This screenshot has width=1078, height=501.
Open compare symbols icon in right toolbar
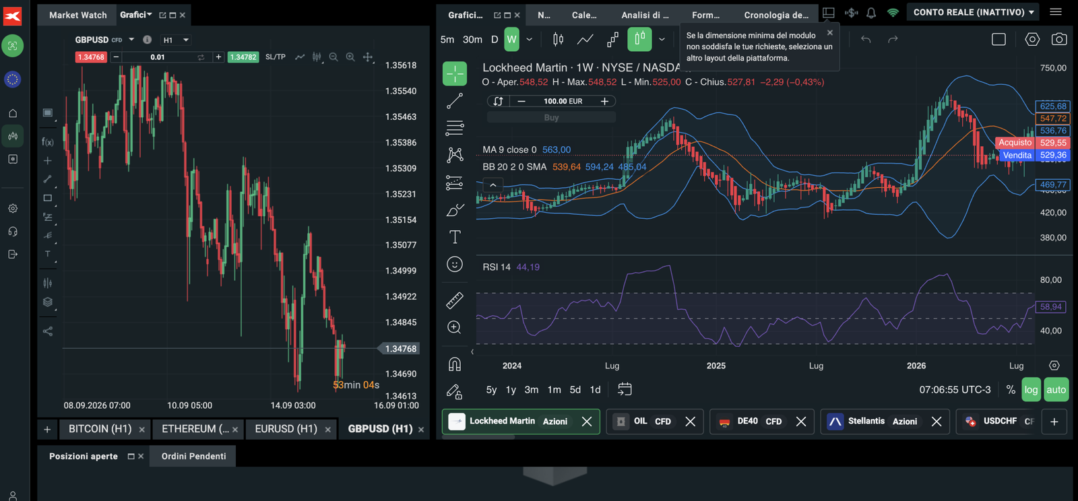coord(612,39)
